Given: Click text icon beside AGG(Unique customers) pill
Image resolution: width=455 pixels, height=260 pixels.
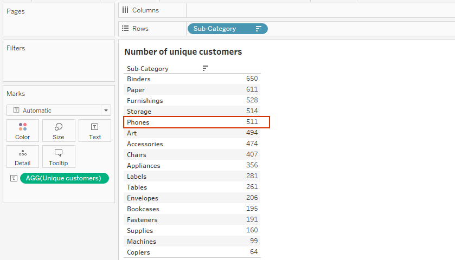Looking at the screenshot, I should click(14, 178).
